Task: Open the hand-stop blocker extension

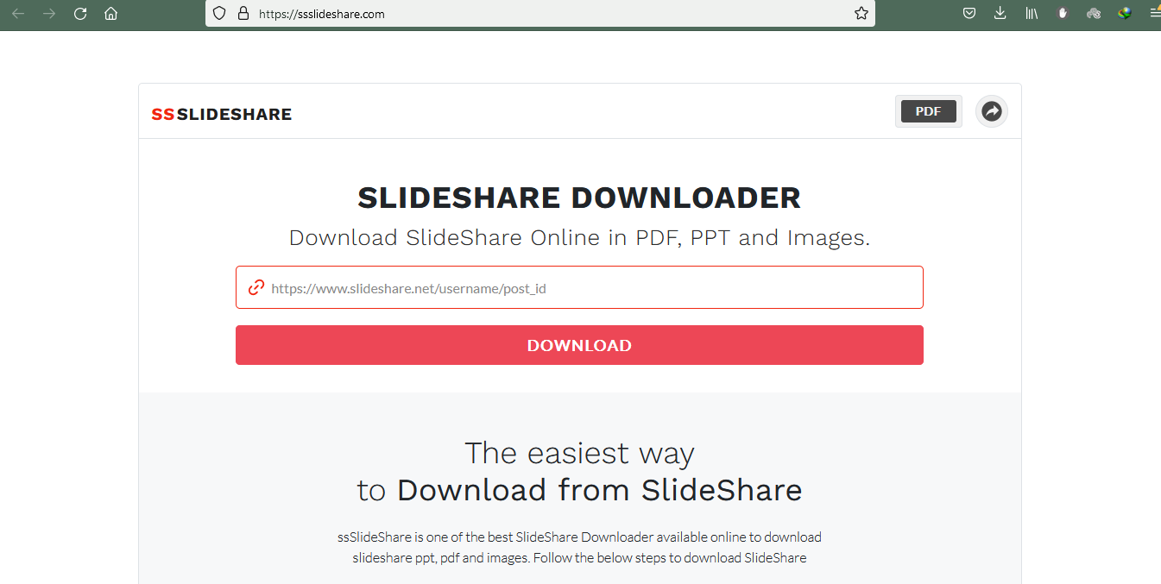Action: point(1063,13)
